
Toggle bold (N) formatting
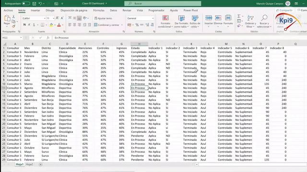[x=24, y=25]
